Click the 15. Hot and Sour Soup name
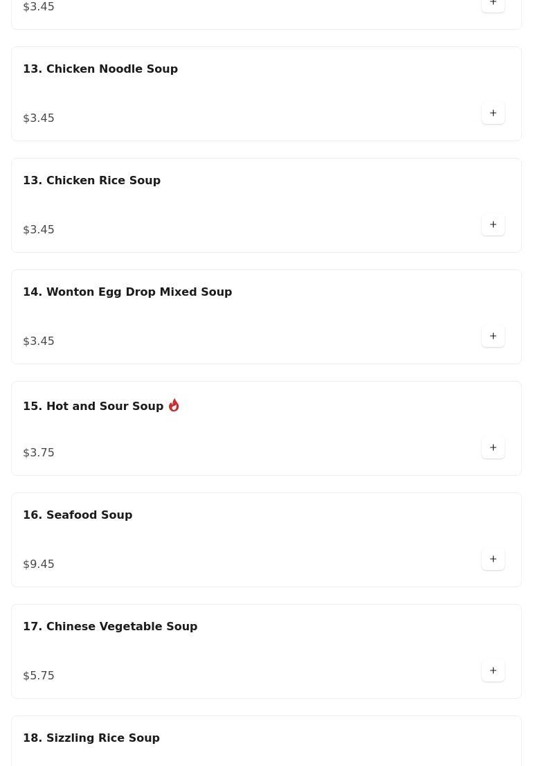533x766 pixels. [x=93, y=407]
